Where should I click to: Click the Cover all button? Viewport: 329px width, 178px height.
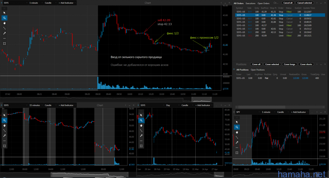coord(256,64)
